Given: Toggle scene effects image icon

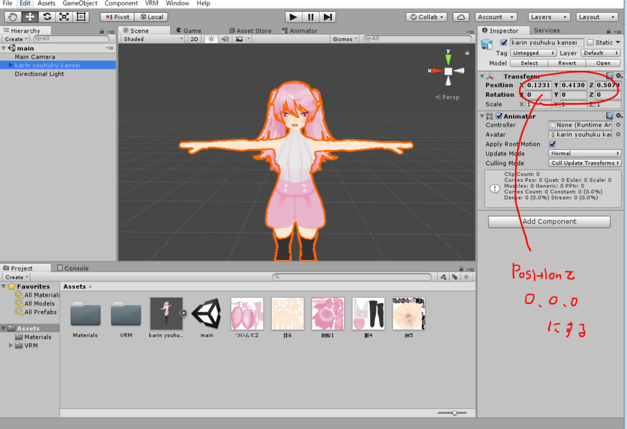Looking at the screenshot, I should pos(239,39).
